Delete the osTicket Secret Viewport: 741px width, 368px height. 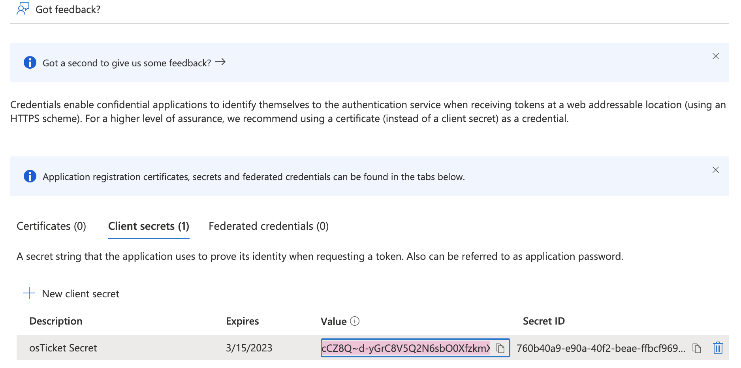[718, 348]
